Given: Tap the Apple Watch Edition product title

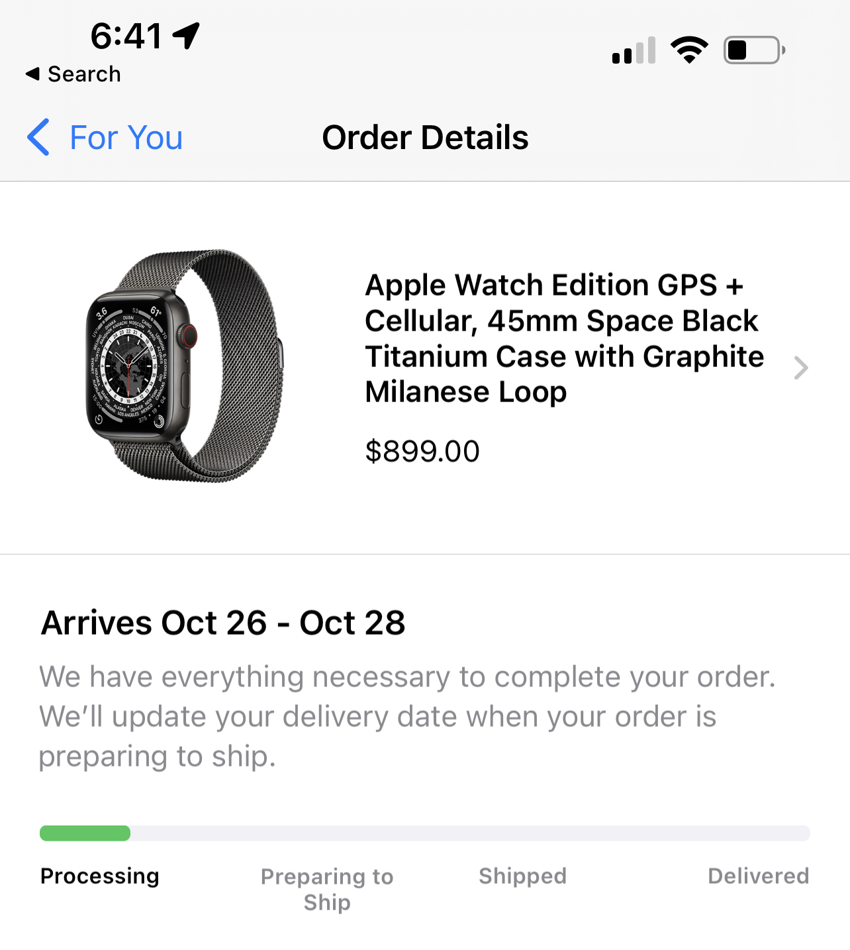Looking at the screenshot, I should point(564,339).
